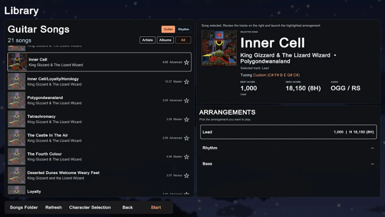The image size is (385, 217).
Task: Click the best score 1,000 value
Action: click(248, 88)
